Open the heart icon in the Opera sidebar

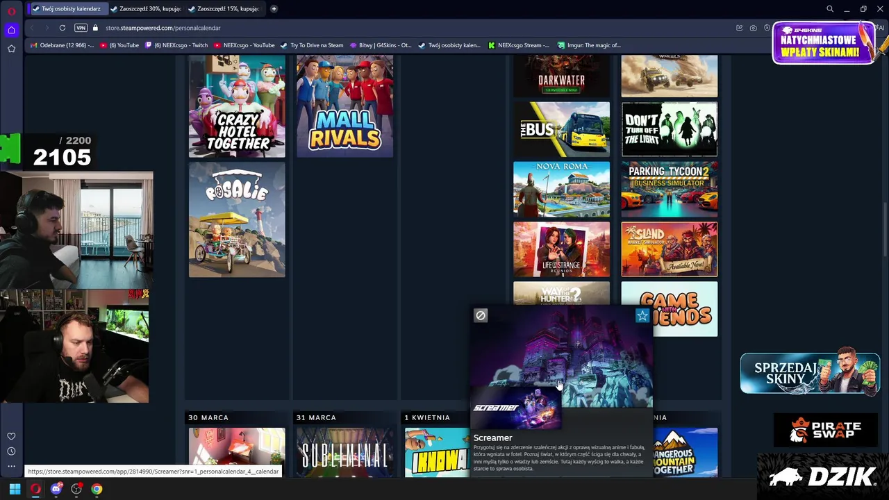(x=11, y=436)
